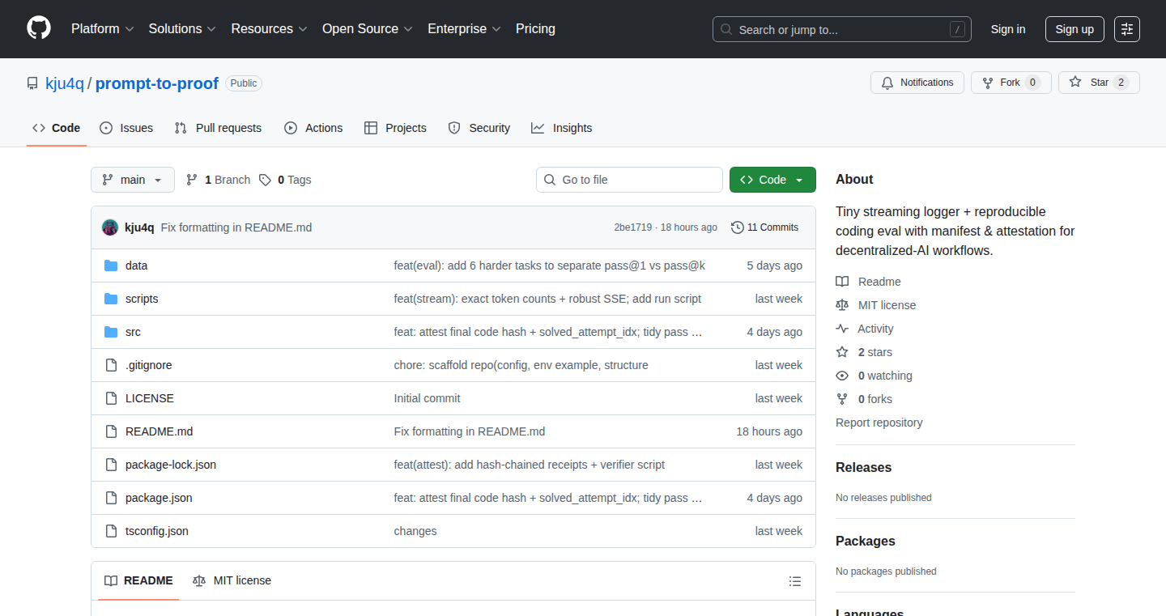Click the pulse icon beside Activity
This screenshot has height=616, width=1166.
[842, 329]
